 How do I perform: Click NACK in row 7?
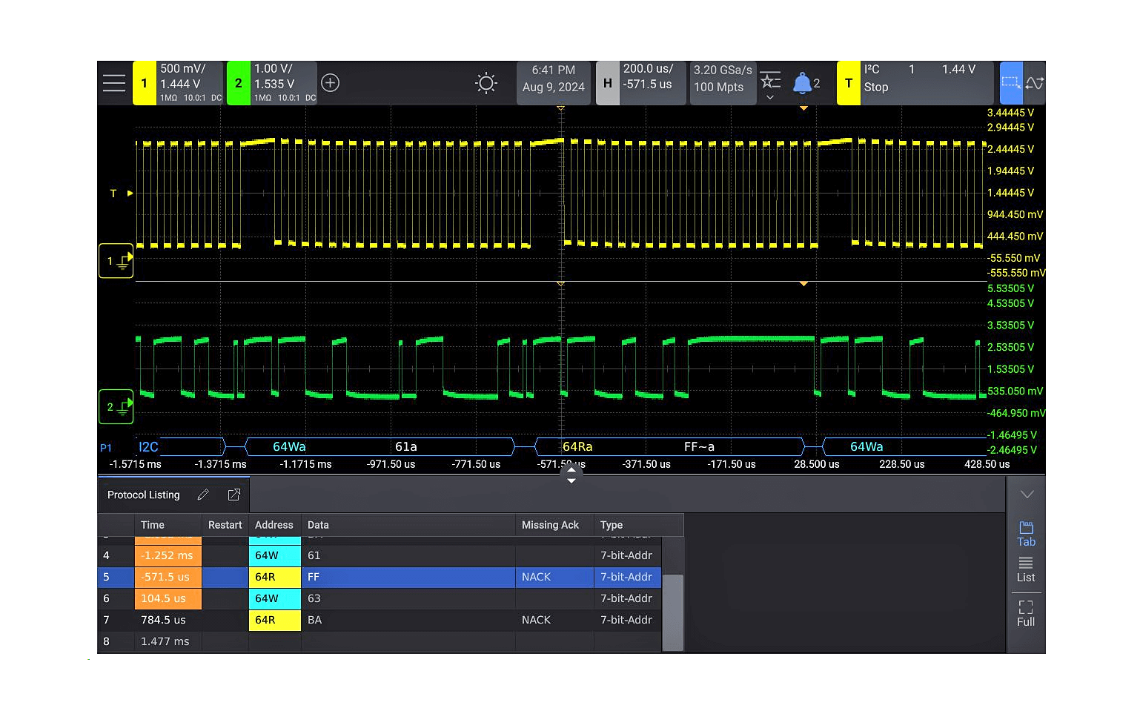[536, 620]
